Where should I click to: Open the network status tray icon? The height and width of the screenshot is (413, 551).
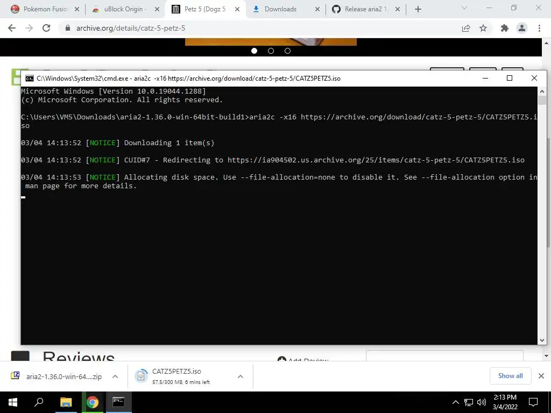coord(469,402)
